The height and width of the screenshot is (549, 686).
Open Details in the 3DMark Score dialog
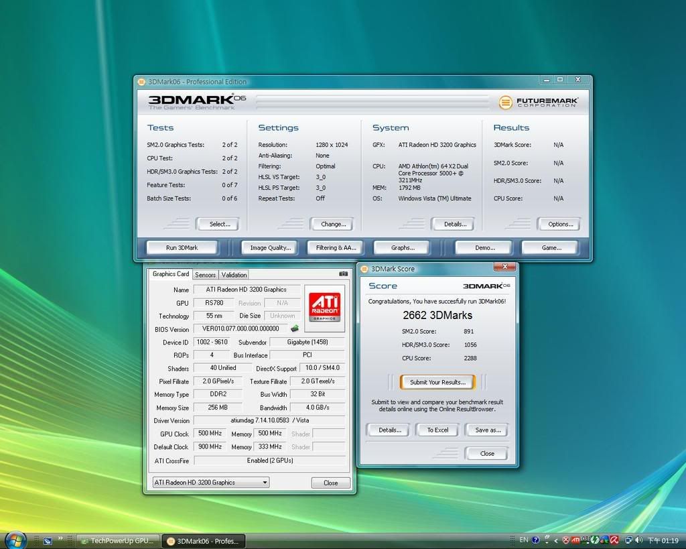pyautogui.click(x=389, y=430)
